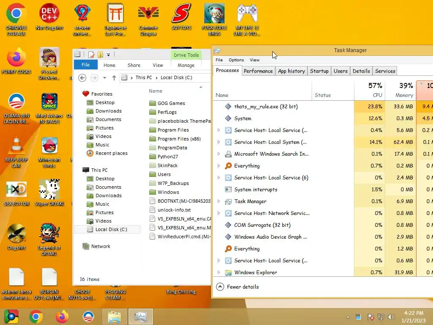Viewport: 433px width, 325px height.
Task: Sort processes by CPU column
Action: (x=370, y=90)
